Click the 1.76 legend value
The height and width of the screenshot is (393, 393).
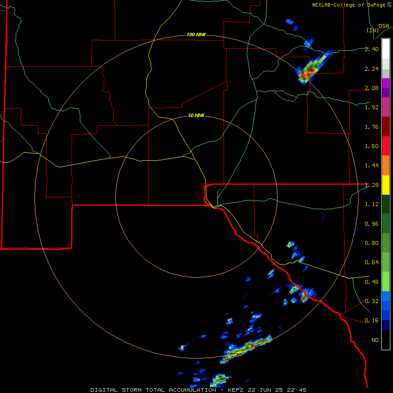tap(372, 127)
